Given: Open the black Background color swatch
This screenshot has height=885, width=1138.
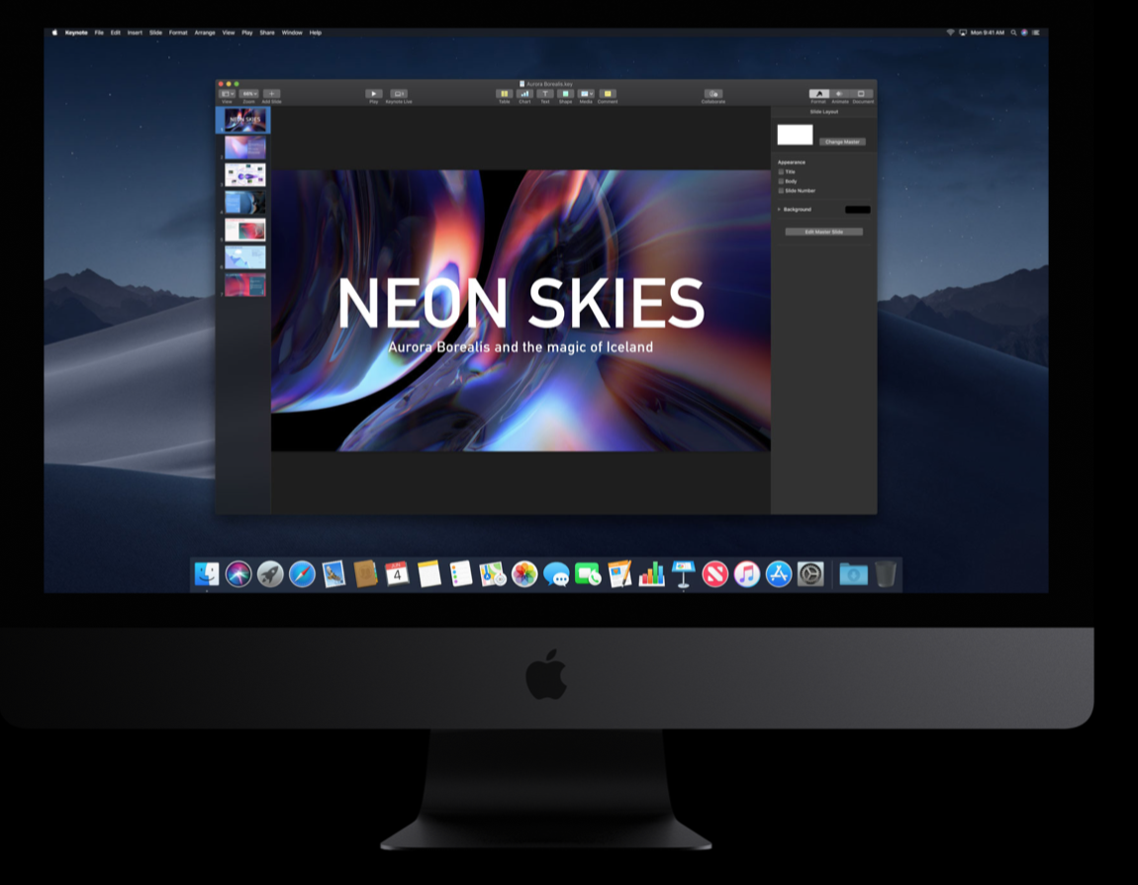Looking at the screenshot, I should 857,209.
